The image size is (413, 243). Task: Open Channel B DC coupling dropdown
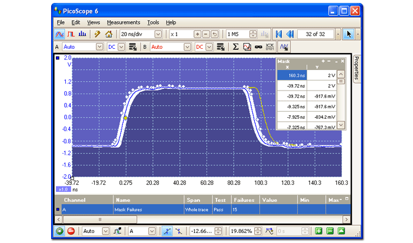click(209, 47)
